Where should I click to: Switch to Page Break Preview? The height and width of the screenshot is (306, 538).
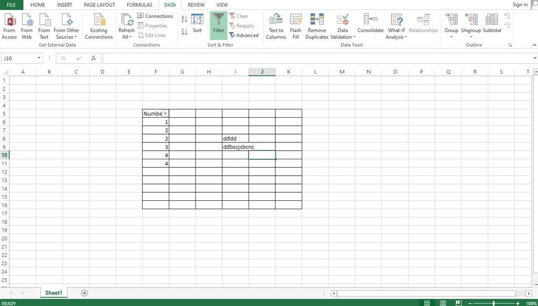pyautogui.click(x=459, y=303)
